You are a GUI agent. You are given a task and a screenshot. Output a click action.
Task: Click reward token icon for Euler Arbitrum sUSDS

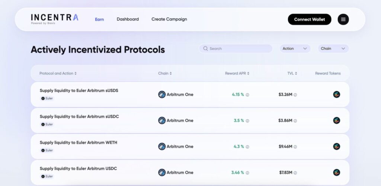click(x=336, y=94)
